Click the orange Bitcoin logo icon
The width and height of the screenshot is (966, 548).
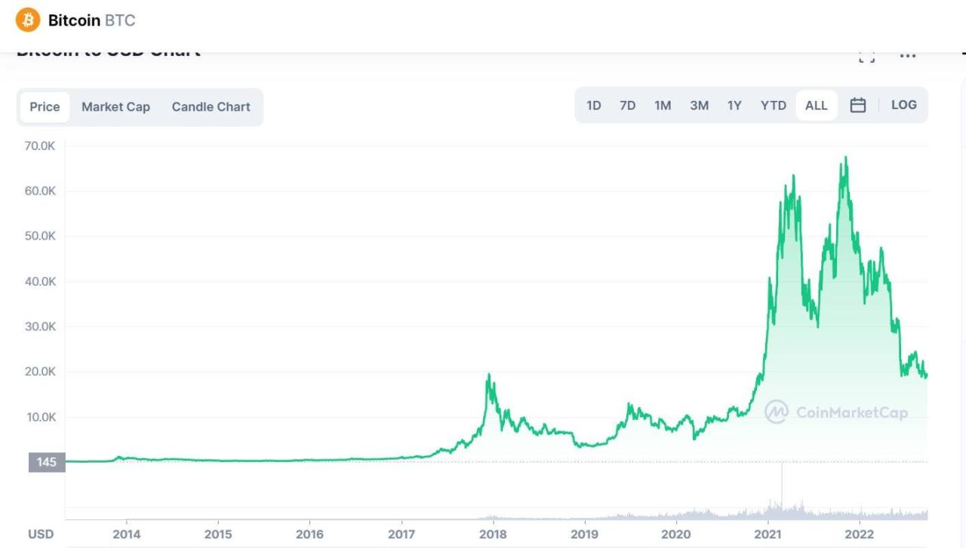pos(28,20)
